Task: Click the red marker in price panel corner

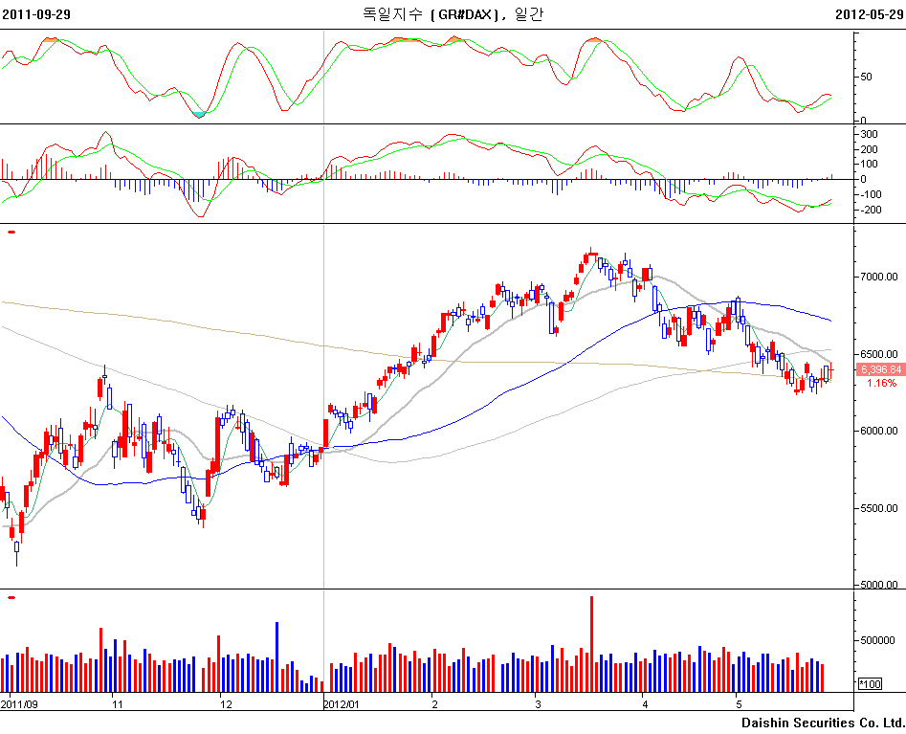Action: pyautogui.click(x=11, y=232)
